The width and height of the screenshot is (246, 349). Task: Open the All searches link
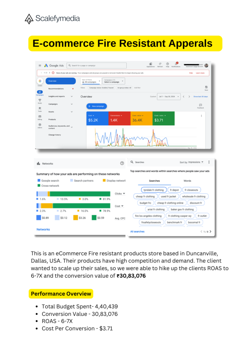click(137, 231)
